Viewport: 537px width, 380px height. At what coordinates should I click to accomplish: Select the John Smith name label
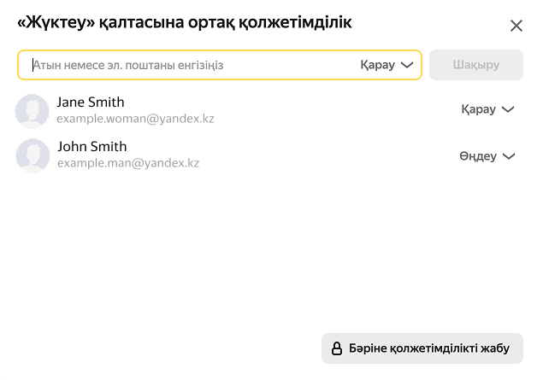(91, 147)
